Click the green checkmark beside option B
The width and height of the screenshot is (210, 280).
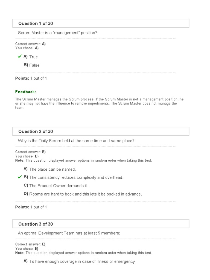pyautogui.click(x=20, y=177)
